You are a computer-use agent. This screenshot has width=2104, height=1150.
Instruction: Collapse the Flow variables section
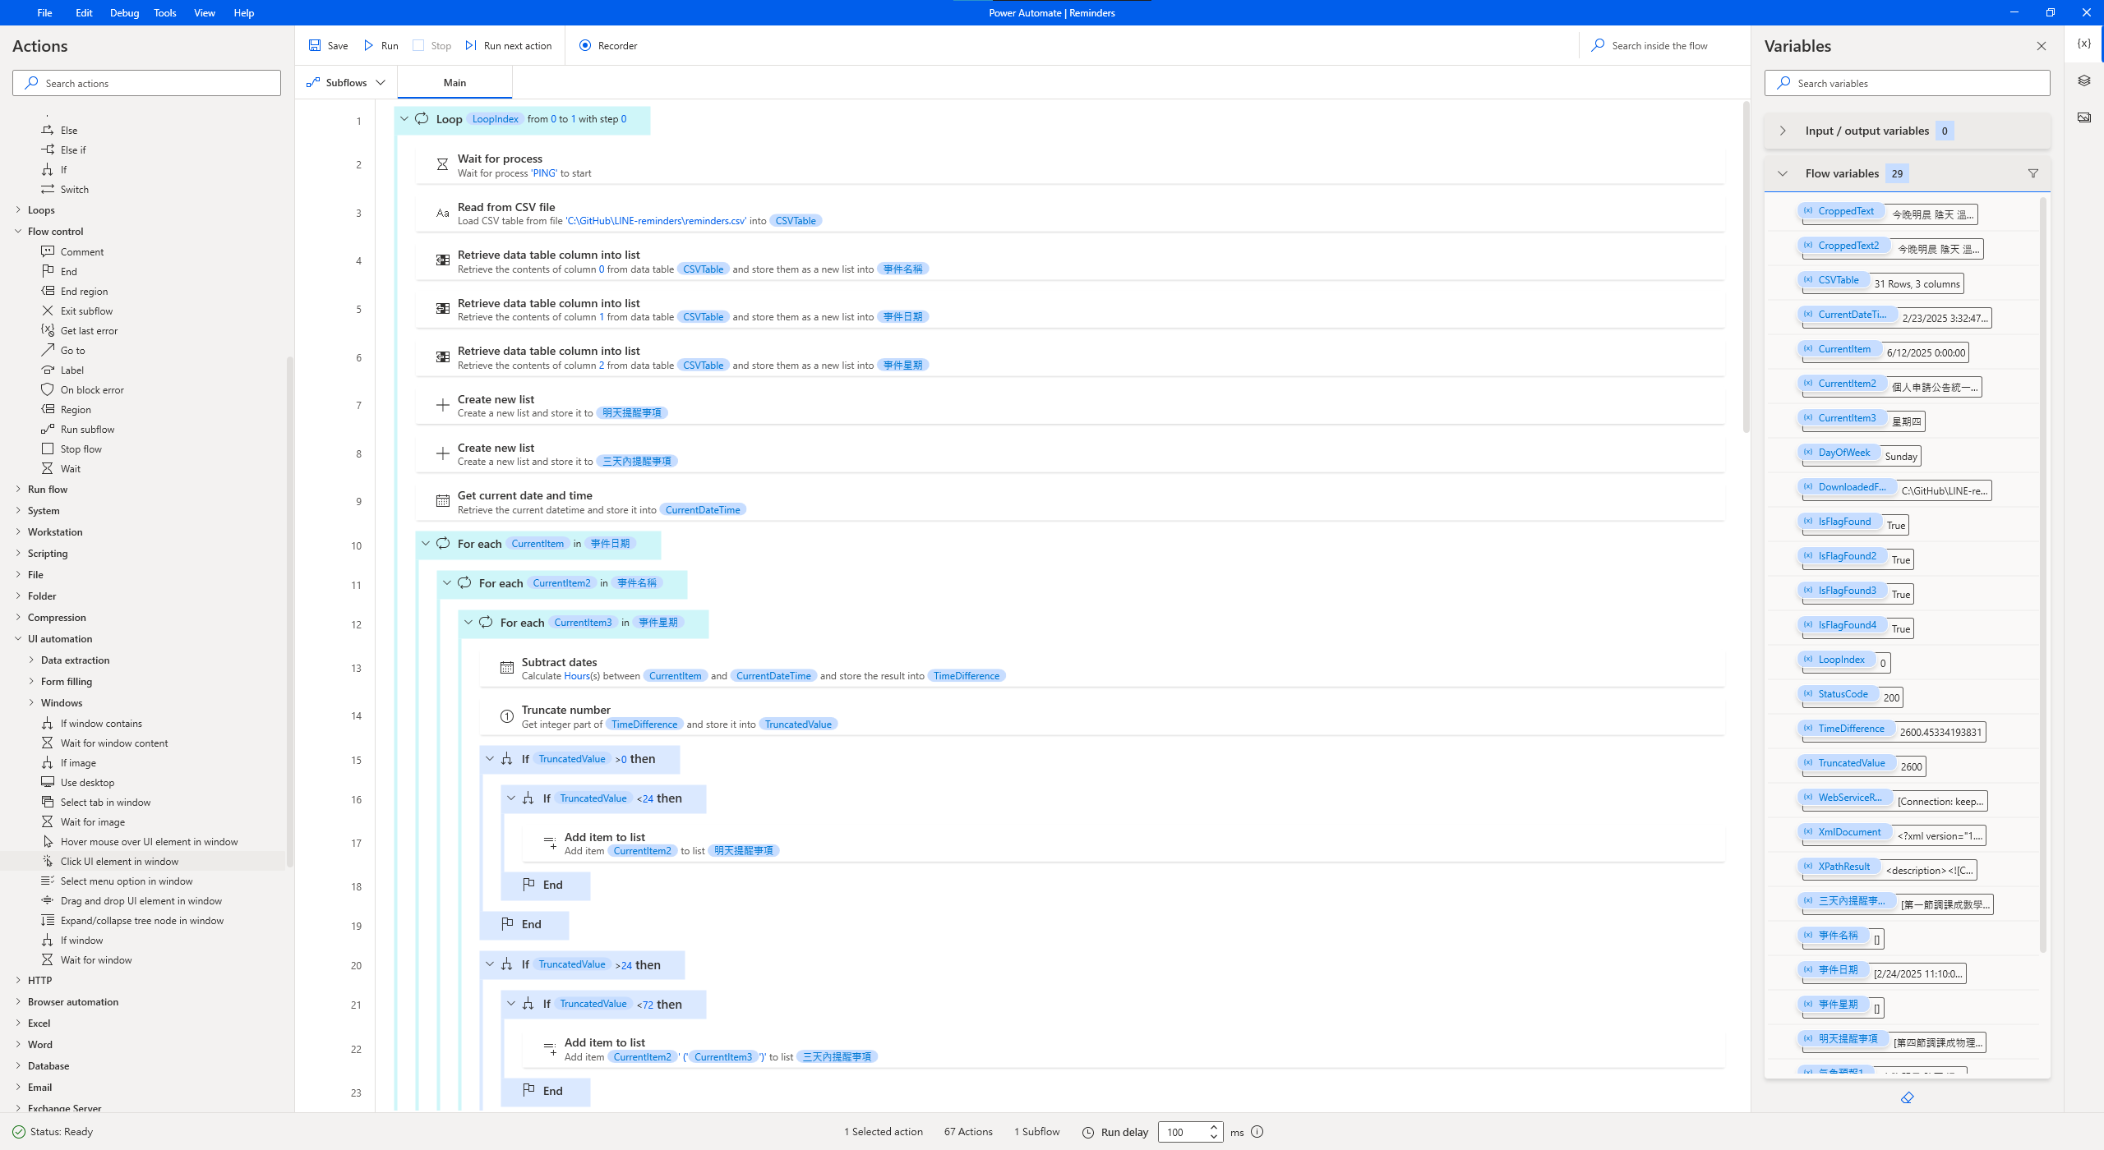(x=1783, y=173)
